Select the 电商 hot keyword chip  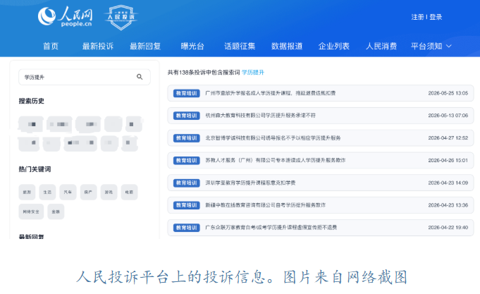[129, 192]
